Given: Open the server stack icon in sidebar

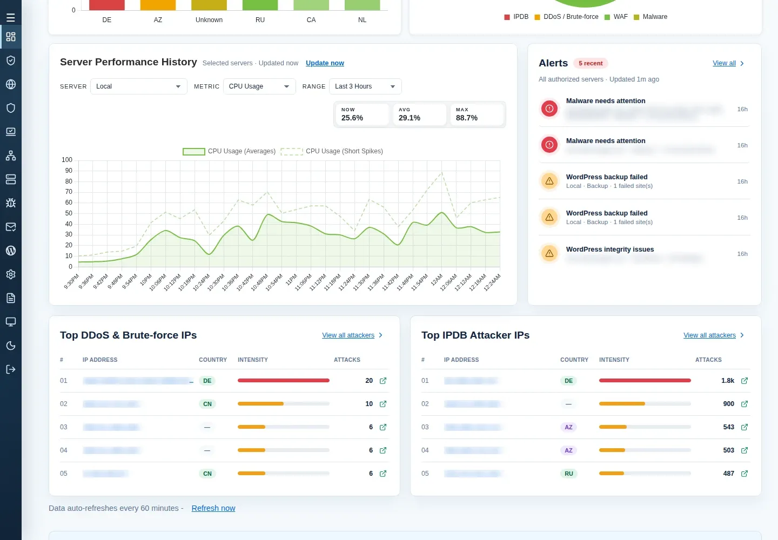Looking at the screenshot, I should point(11,179).
